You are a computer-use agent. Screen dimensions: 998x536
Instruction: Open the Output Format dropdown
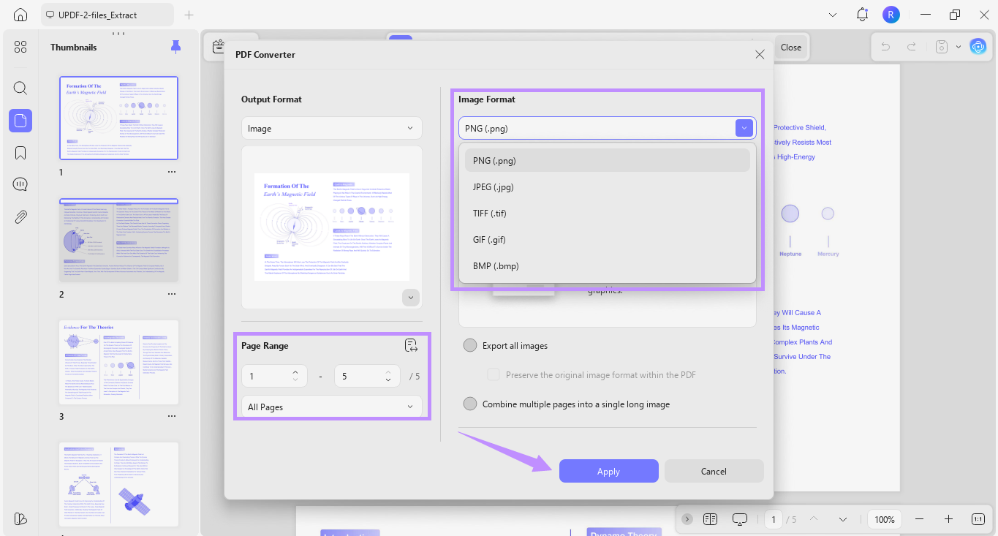331,127
